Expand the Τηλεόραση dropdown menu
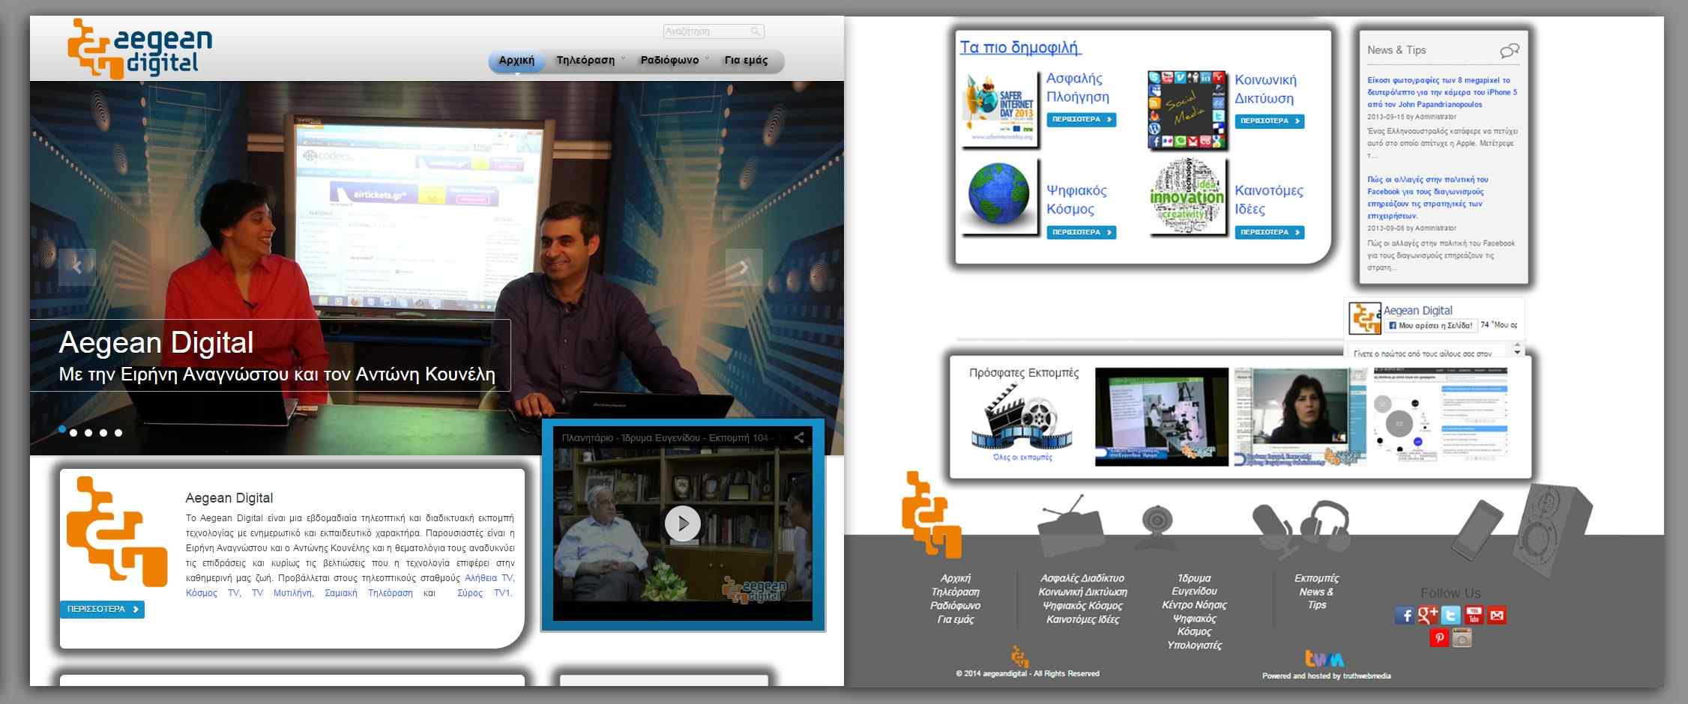 589,61
